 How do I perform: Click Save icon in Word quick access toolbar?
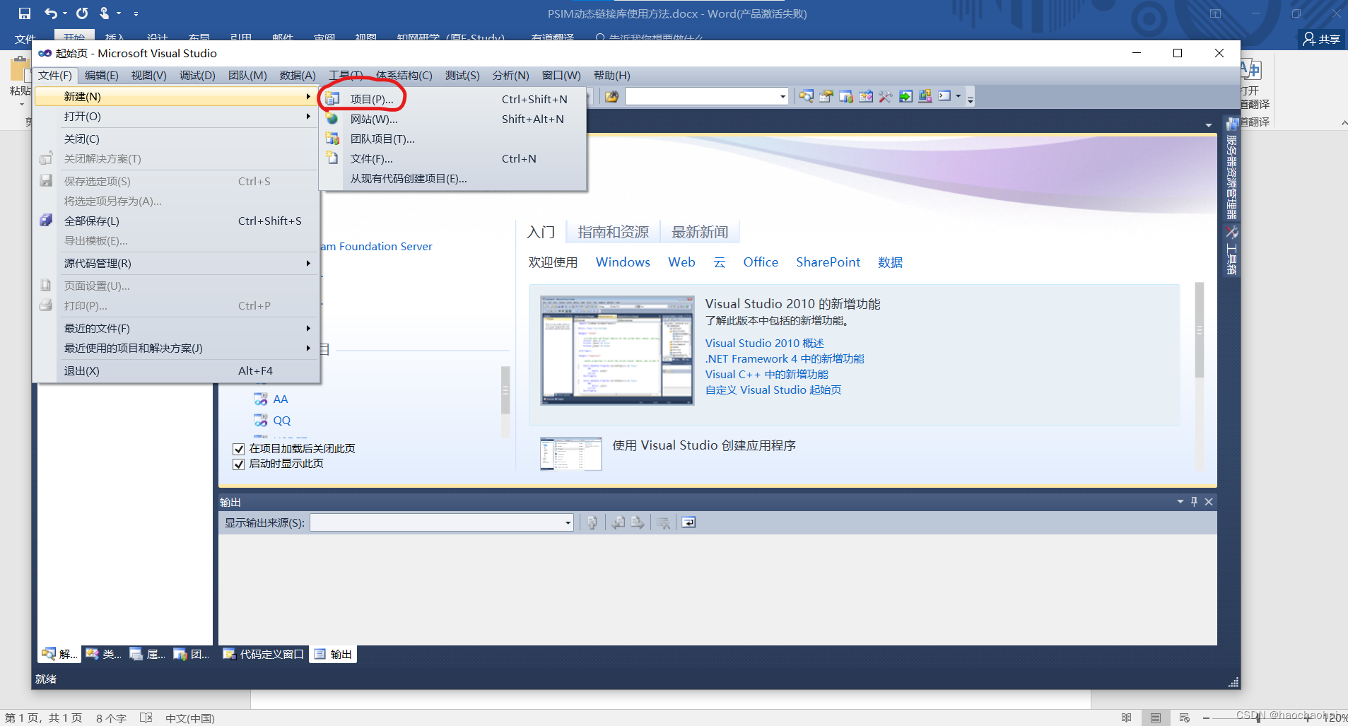[25, 13]
